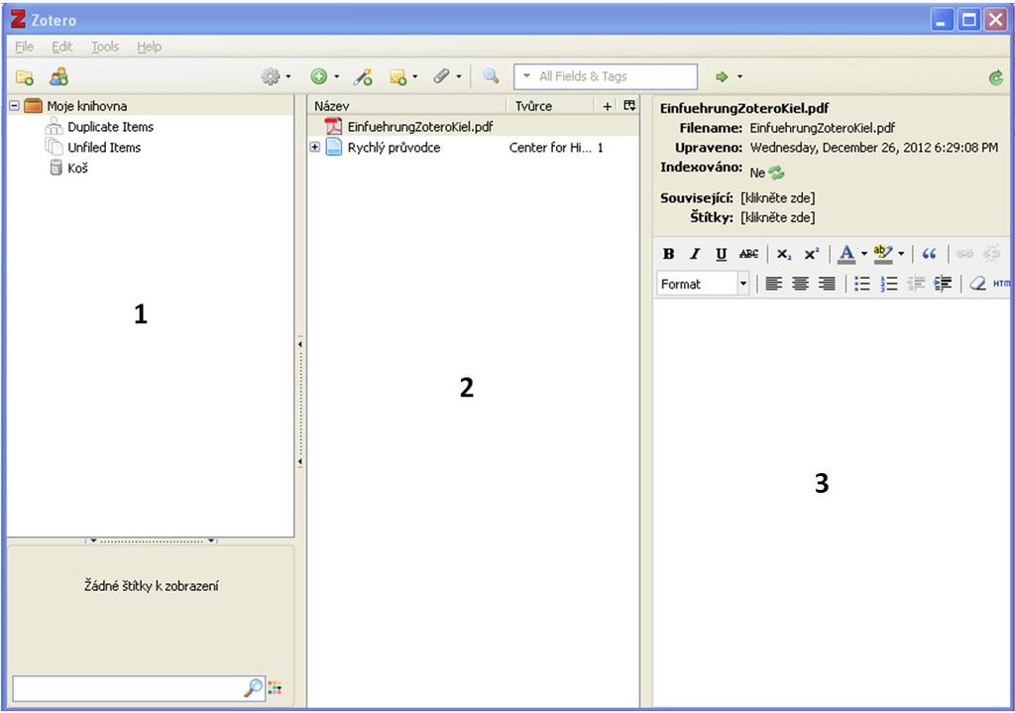Click the Remove Formatting eraser icon
This screenshot has width=1015, height=713.
coord(977,284)
